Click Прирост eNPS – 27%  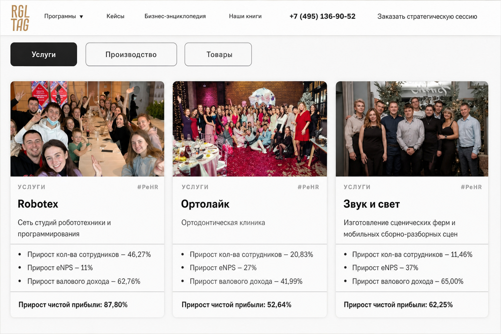[x=223, y=268]
